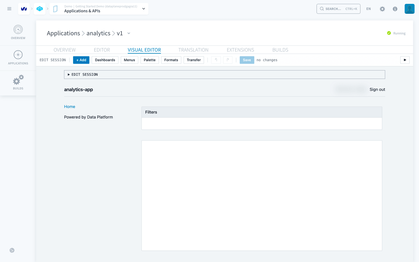Viewport: 419px width, 262px height.
Task: Click the Powered by Data Platform text
Action: (88, 117)
